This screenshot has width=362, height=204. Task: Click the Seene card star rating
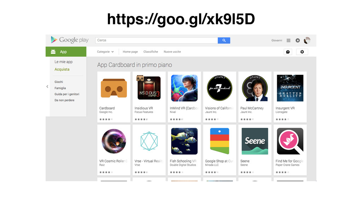247,172
